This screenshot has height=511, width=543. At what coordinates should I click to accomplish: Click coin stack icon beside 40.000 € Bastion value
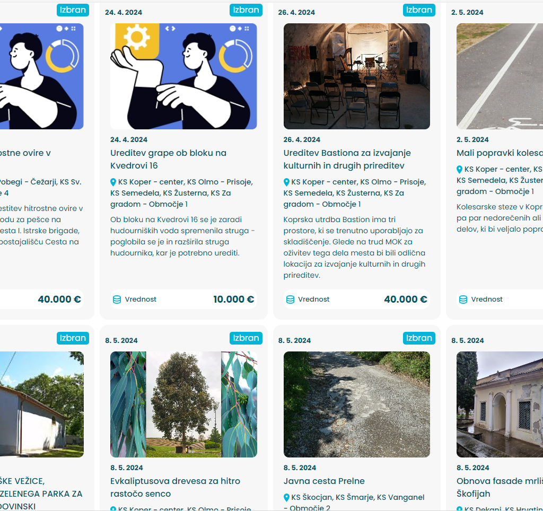point(290,299)
